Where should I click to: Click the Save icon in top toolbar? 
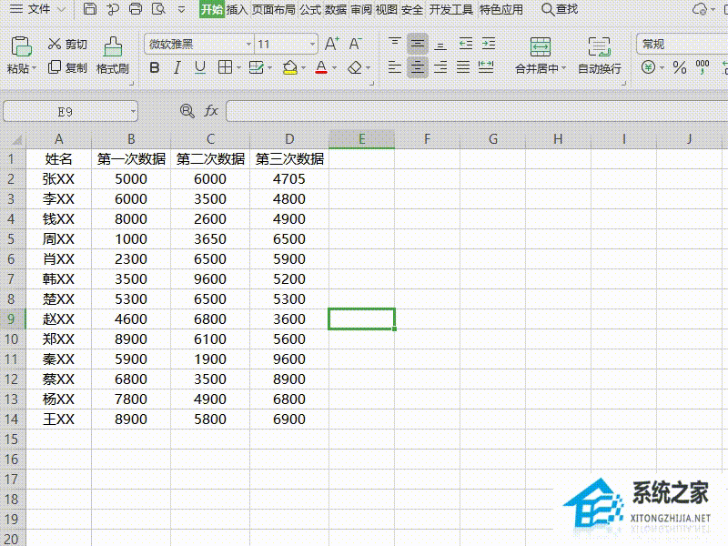pyautogui.click(x=89, y=9)
